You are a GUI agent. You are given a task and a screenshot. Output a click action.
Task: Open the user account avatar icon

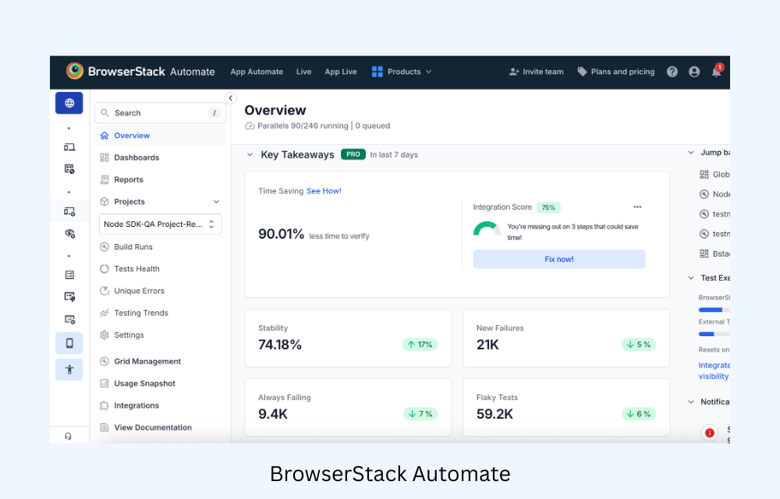pos(694,72)
